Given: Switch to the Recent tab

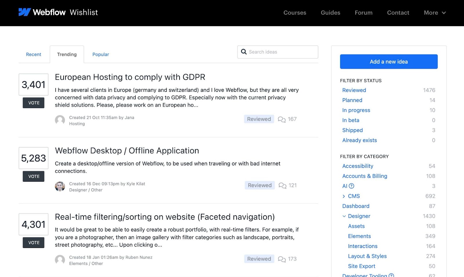Looking at the screenshot, I should tap(34, 54).
